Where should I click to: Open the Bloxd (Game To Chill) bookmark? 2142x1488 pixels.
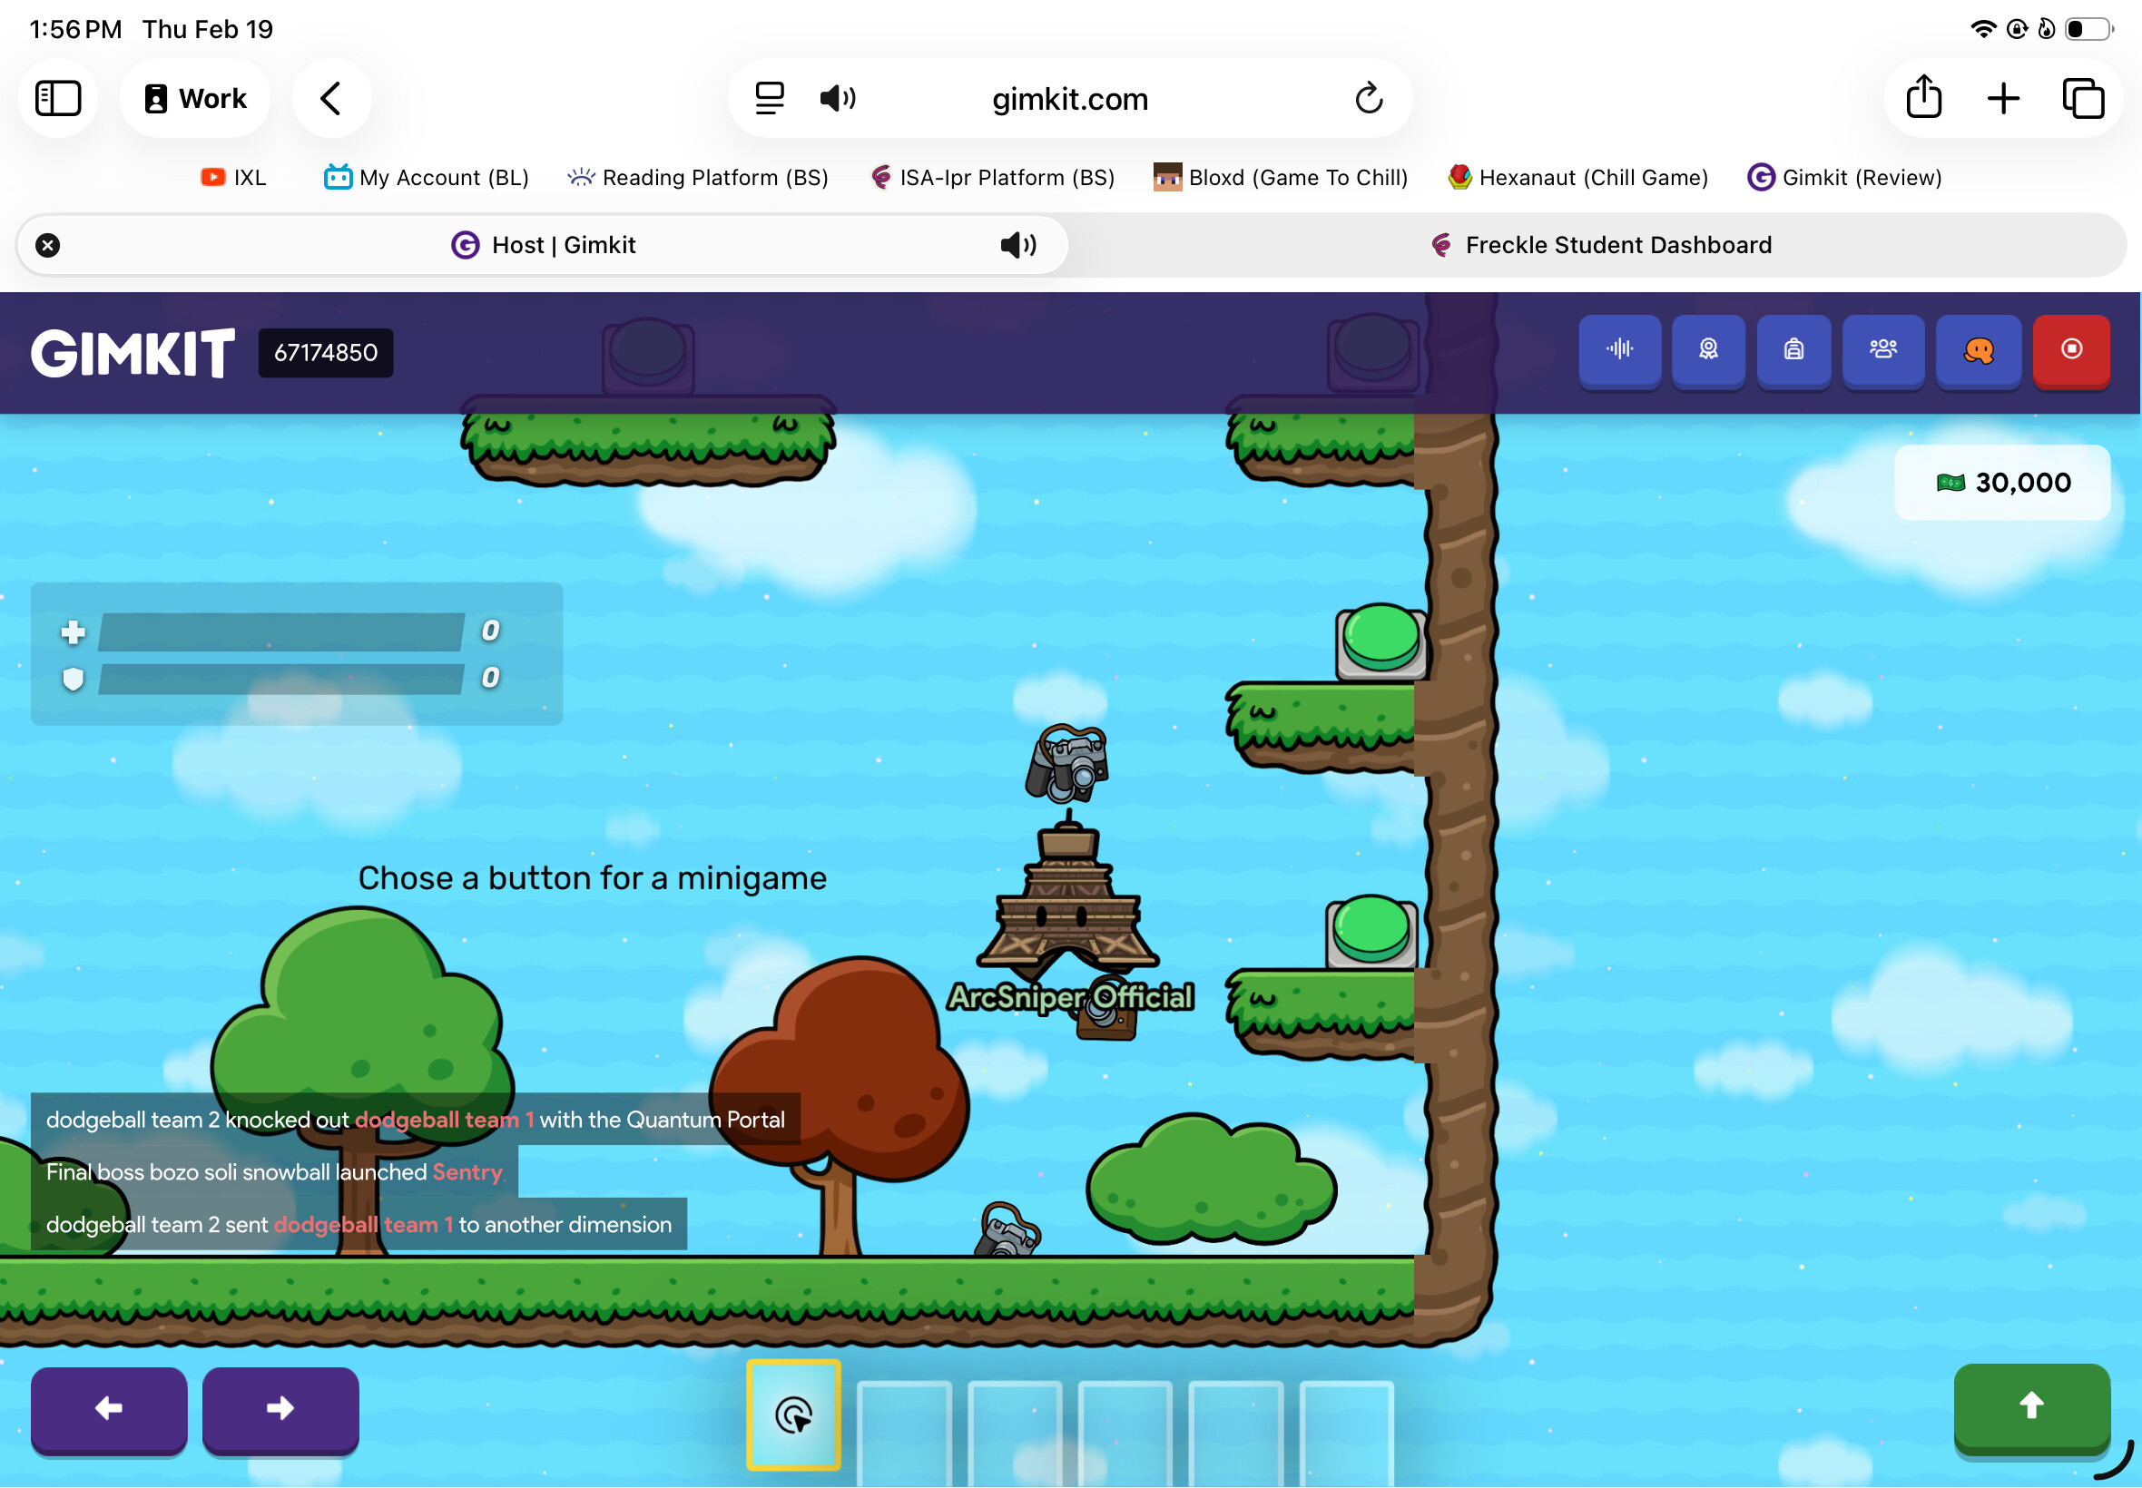pos(1280,177)
